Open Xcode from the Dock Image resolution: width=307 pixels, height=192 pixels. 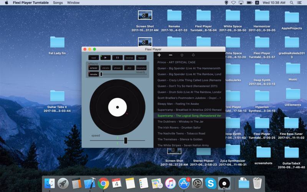point(90,184)
